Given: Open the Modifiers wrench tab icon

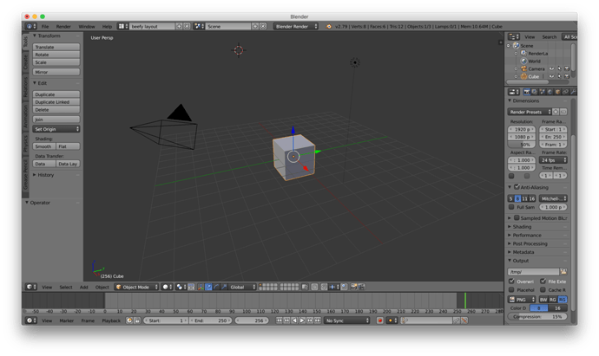Looking at the screenshot, I should 573,92.
